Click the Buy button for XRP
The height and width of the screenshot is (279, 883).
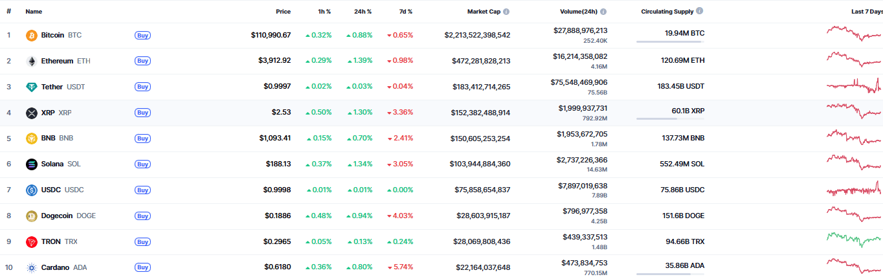143,113
